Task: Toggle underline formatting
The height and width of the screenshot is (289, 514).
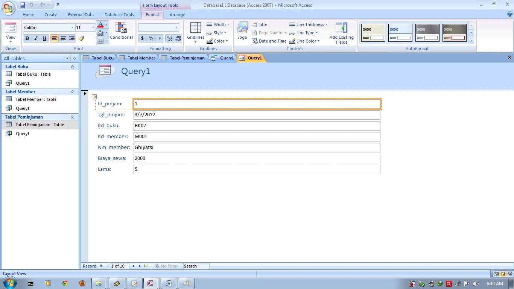Action: pyautogui.click(x=44, y=38)
